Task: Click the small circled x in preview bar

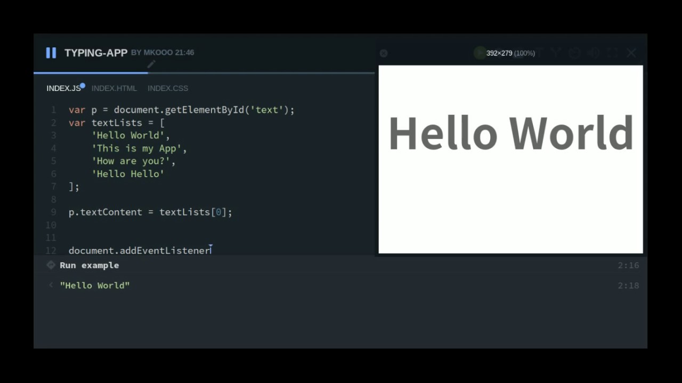Action: pyautogui.click(x=384, y=53)
